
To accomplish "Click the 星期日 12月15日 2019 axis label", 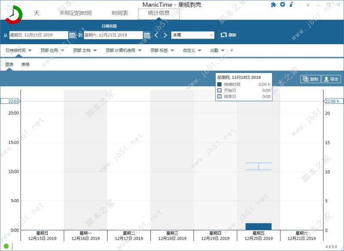I will [42, 236].
